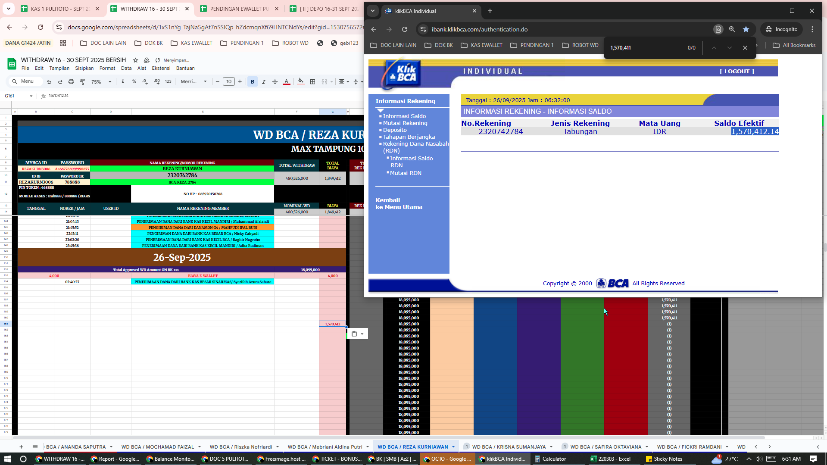Switch to WD BCA / MOCHAMAD FAIZAL sheet tab

158,447
